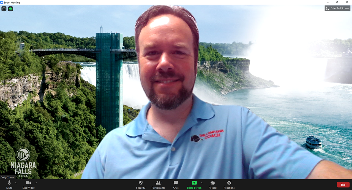Start recording the meeting
Image resolution: width=352 pixels, height=190 pixels.
coord(212,184)
